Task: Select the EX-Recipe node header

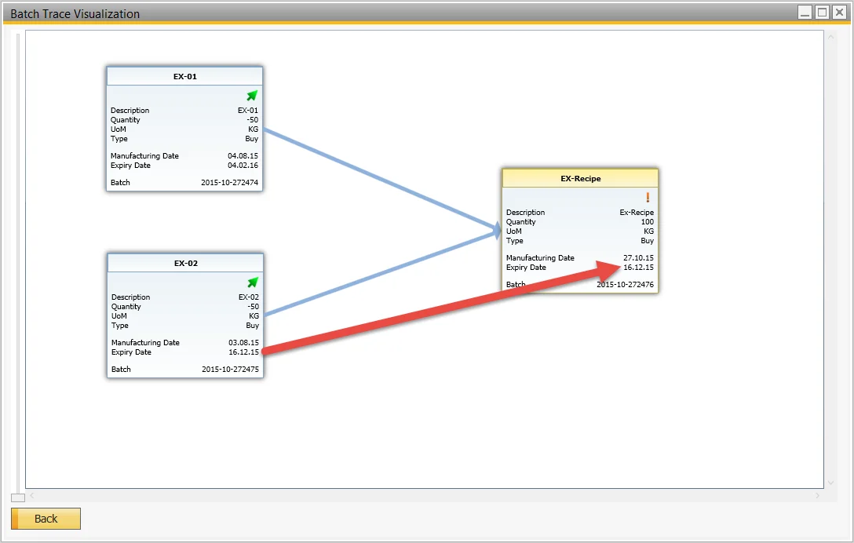Action: coord(580,178)
